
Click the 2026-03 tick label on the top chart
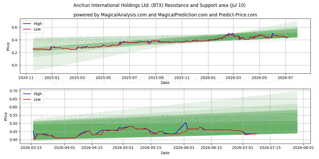coord(233,78)
